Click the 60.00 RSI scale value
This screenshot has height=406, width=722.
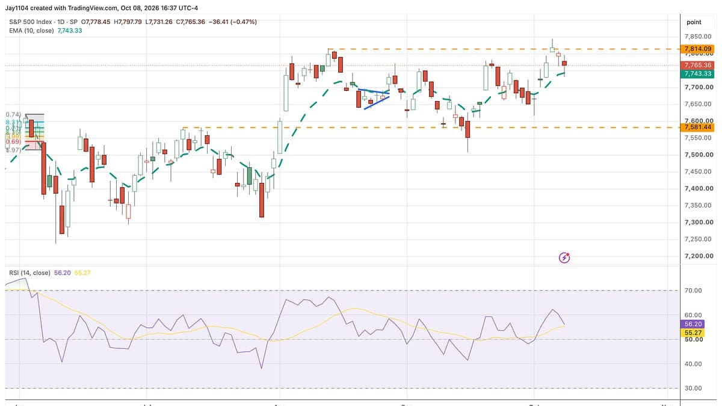(694, 315)
